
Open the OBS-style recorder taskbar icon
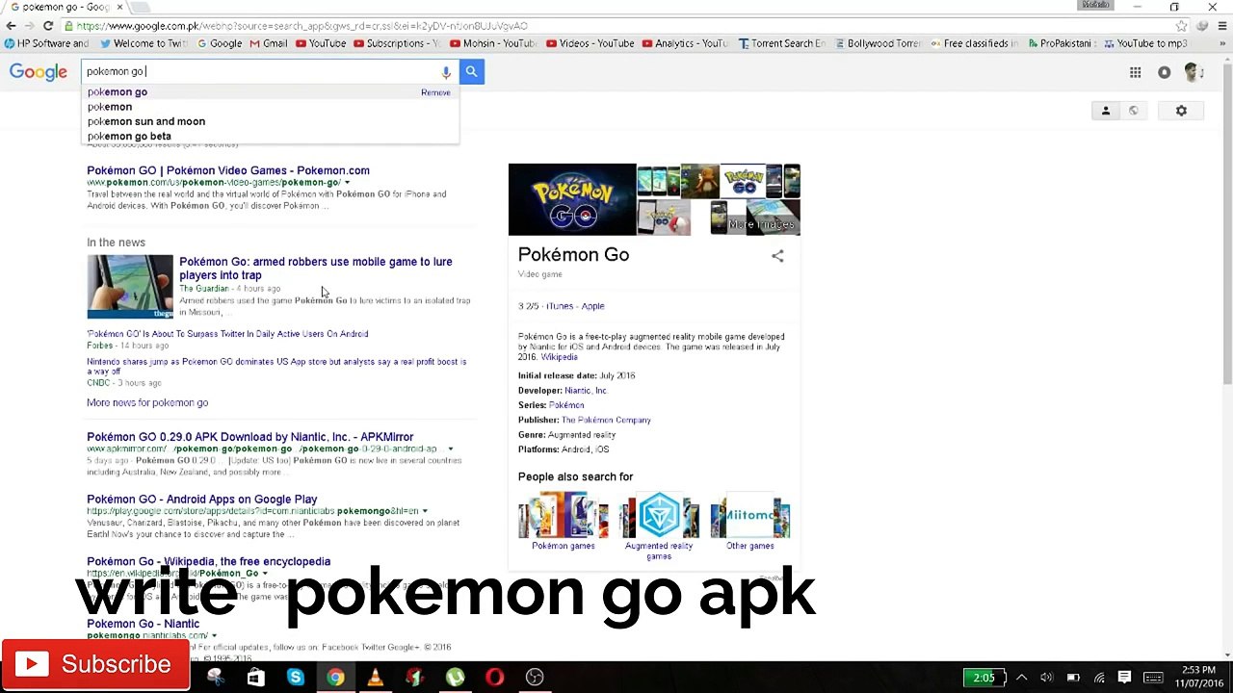535,678
